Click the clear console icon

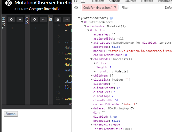[76, 7]
